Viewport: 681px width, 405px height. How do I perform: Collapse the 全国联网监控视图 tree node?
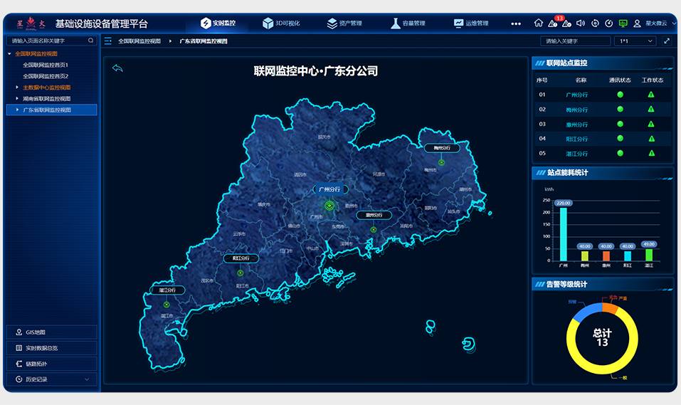coord(9,53)
